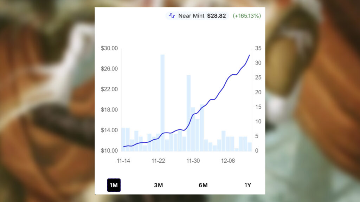Viewport: 360px width, 202px height.
Task: Switch to the 3M time range
Action: tap(159, 185)
